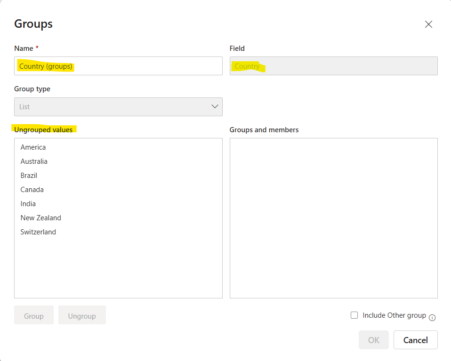The image size is (451, 361).
Task: Enable the Include Other group checkbox
Action: pos(354,315)
